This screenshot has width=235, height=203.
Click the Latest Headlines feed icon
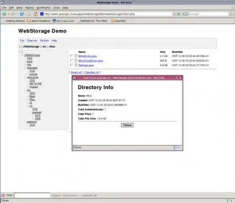(28, 21)
